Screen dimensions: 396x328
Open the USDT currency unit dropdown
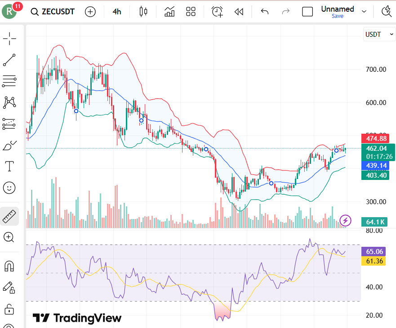(x=379, y=34)
